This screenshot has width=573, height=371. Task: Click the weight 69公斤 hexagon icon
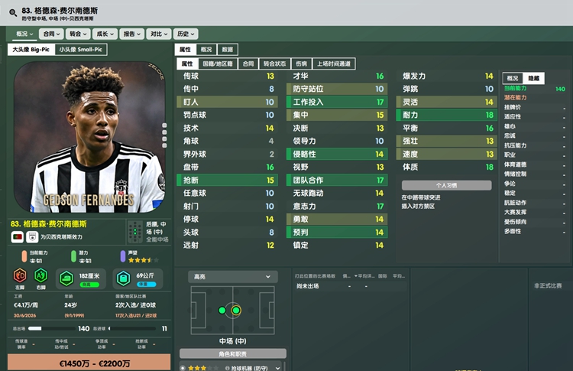point(123,278)
